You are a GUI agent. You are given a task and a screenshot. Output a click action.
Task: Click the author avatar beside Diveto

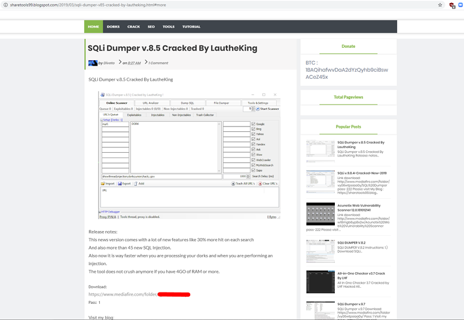(x=93, y=63)
